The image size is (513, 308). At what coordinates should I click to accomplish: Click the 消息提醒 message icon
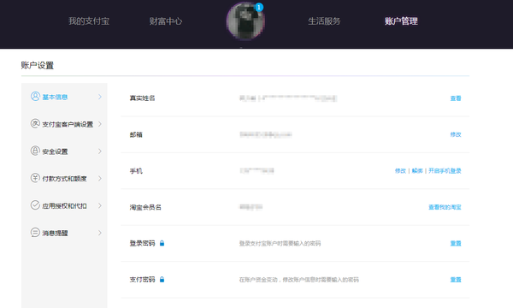coord(35,233)
